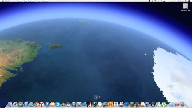
Task: Open Safari compass icon in Dock
Action: pos(31,104)
